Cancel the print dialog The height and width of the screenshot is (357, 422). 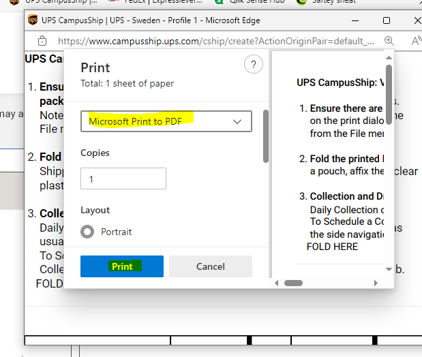tap(211, 266)
